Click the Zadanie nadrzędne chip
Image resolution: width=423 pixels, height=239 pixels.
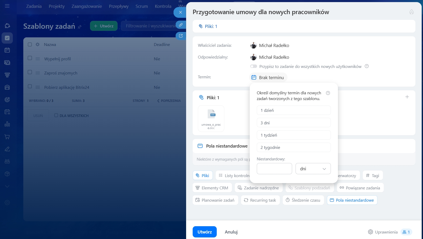tap(258, 188)
